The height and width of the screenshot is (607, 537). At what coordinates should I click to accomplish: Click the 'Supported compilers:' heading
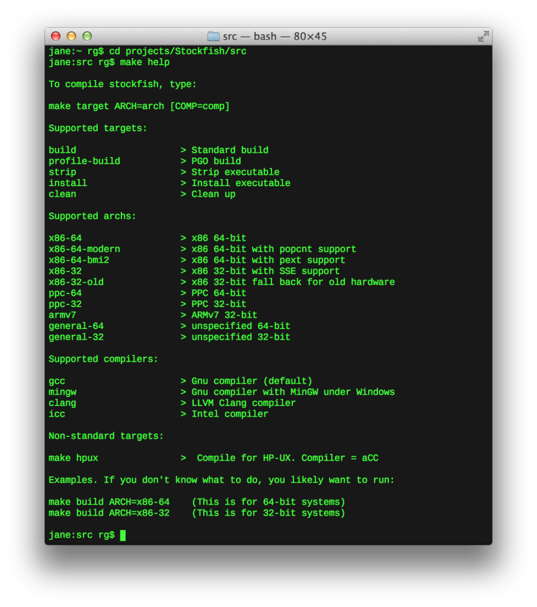click(103, 359)
